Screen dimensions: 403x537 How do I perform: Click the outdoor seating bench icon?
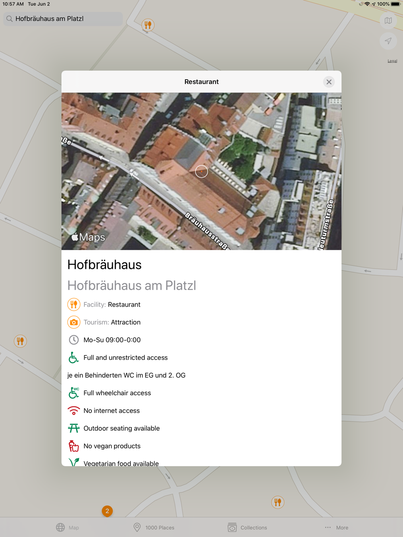tap(74, 428)
